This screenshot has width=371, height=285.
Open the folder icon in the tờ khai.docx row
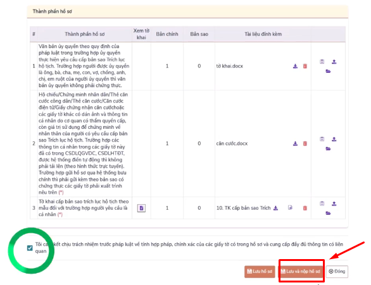click(328, 71)
